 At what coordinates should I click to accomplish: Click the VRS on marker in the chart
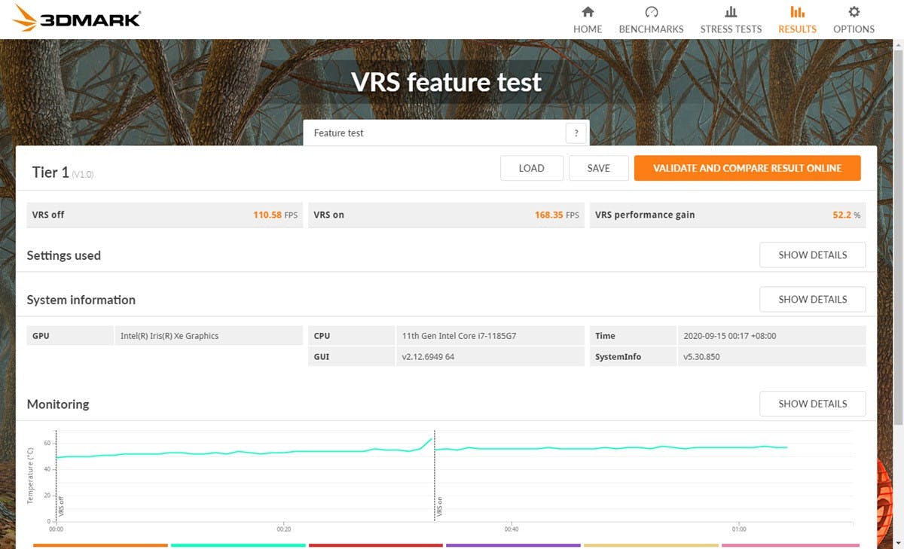click(x=439, y=508)
